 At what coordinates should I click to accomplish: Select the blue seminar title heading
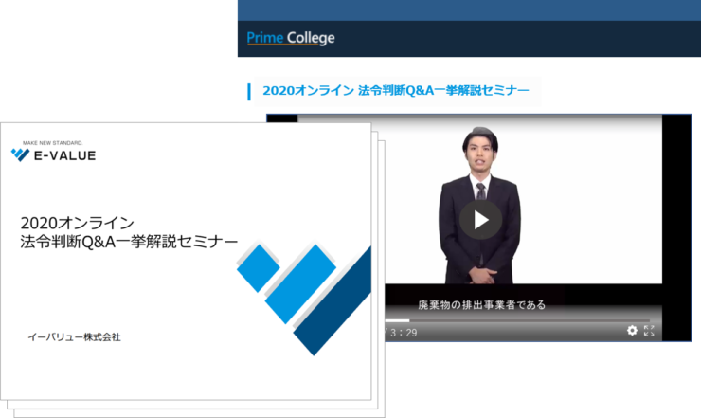[396, 90]
